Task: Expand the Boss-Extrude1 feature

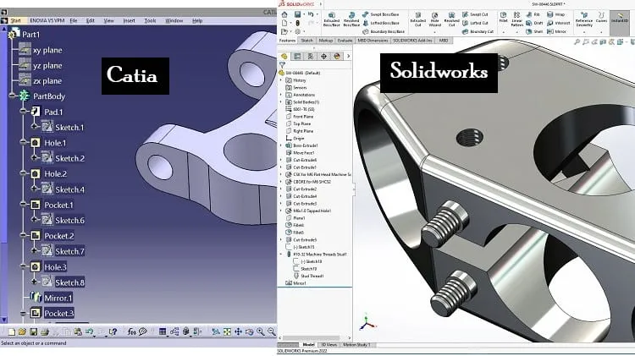Action: coord(281,145)
